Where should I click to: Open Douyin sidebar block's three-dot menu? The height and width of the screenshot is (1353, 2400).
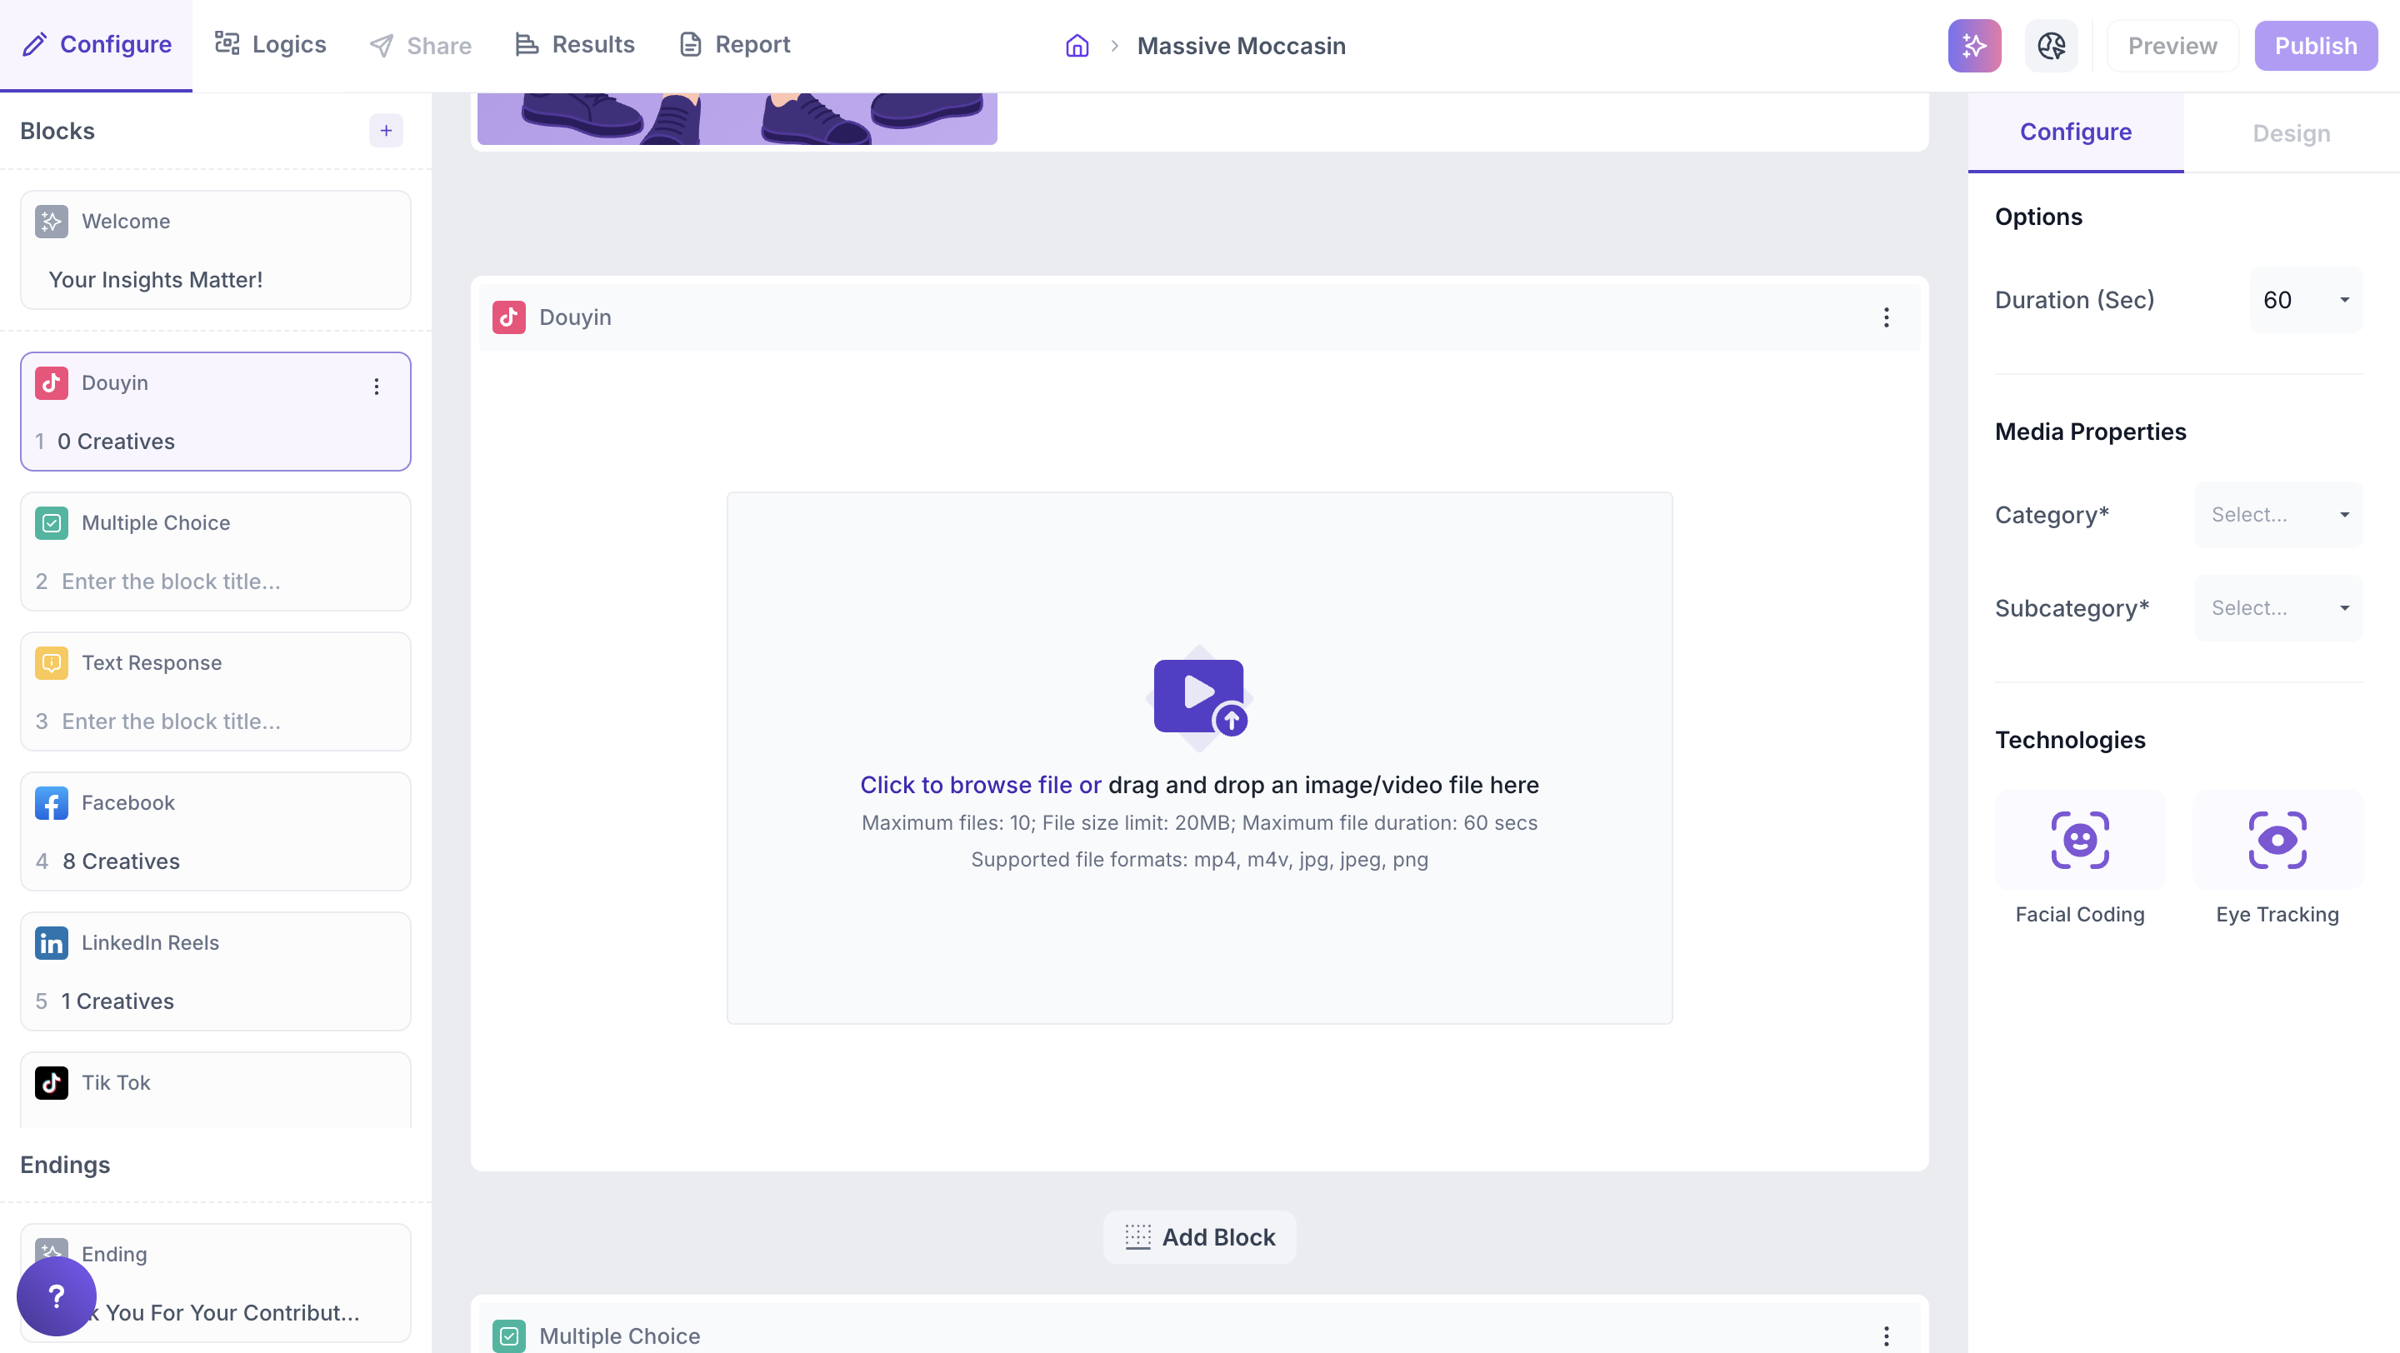[377, 387]
